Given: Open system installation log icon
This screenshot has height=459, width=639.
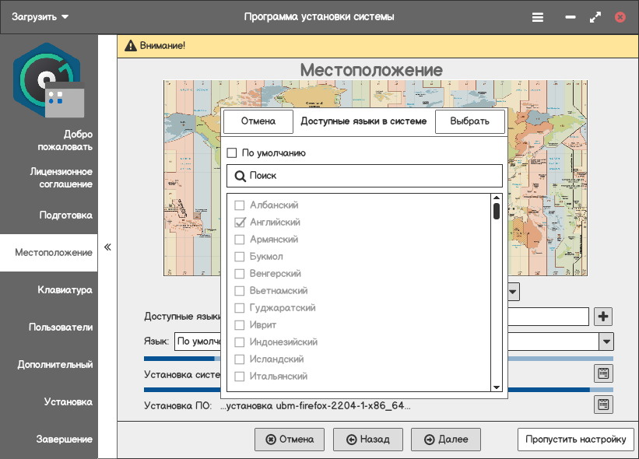Looking at the screenshot, I should pyautogui.click(x=603, y=373).
